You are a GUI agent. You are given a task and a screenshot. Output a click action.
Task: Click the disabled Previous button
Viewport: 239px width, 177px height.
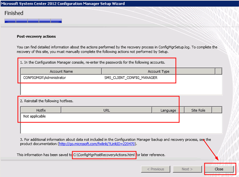155,169
